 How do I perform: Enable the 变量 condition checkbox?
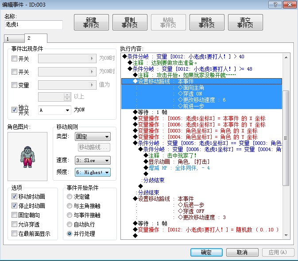[x=15, y=85]
